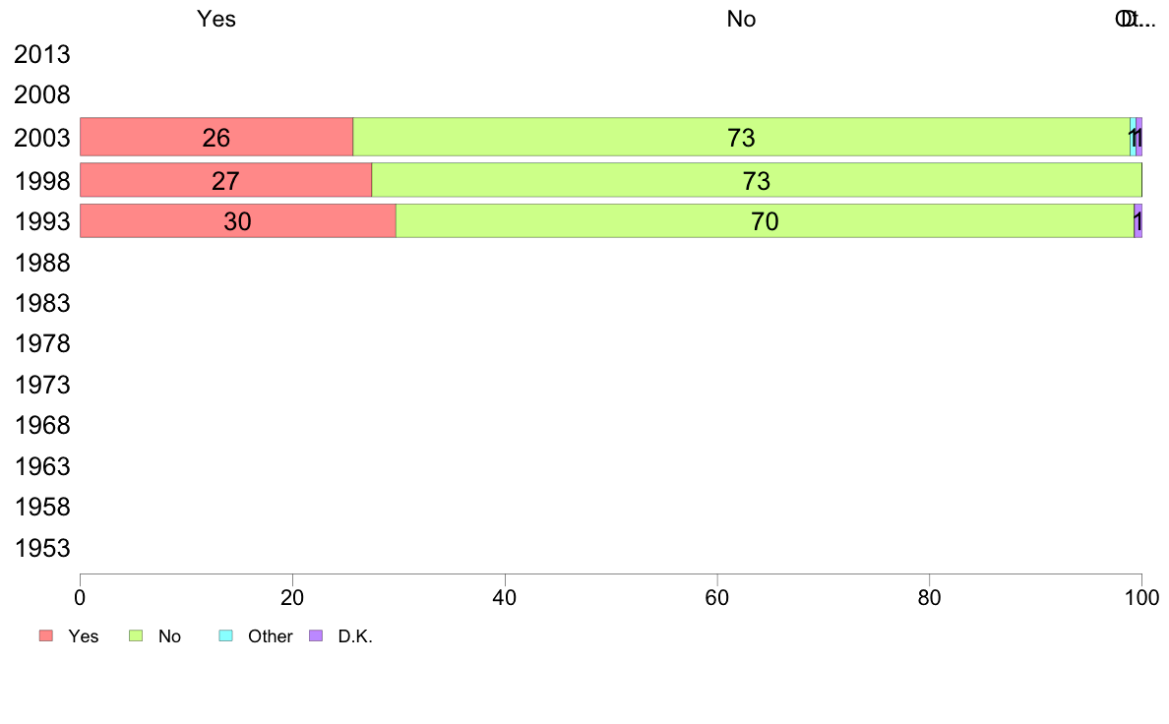The width and height of the screenshot is (1169, 724).
Task: Click the cyan Other legend swatch
Action: pyautogui.click(x=226, y=636)
